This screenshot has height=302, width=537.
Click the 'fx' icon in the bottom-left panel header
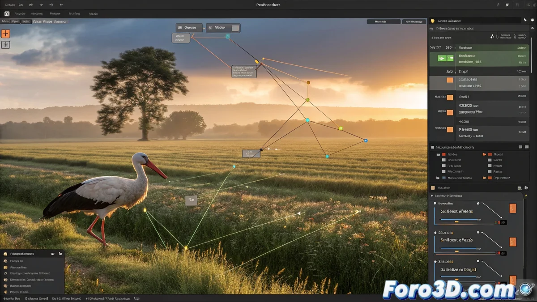pyautogui.click(x=60, y=253)
